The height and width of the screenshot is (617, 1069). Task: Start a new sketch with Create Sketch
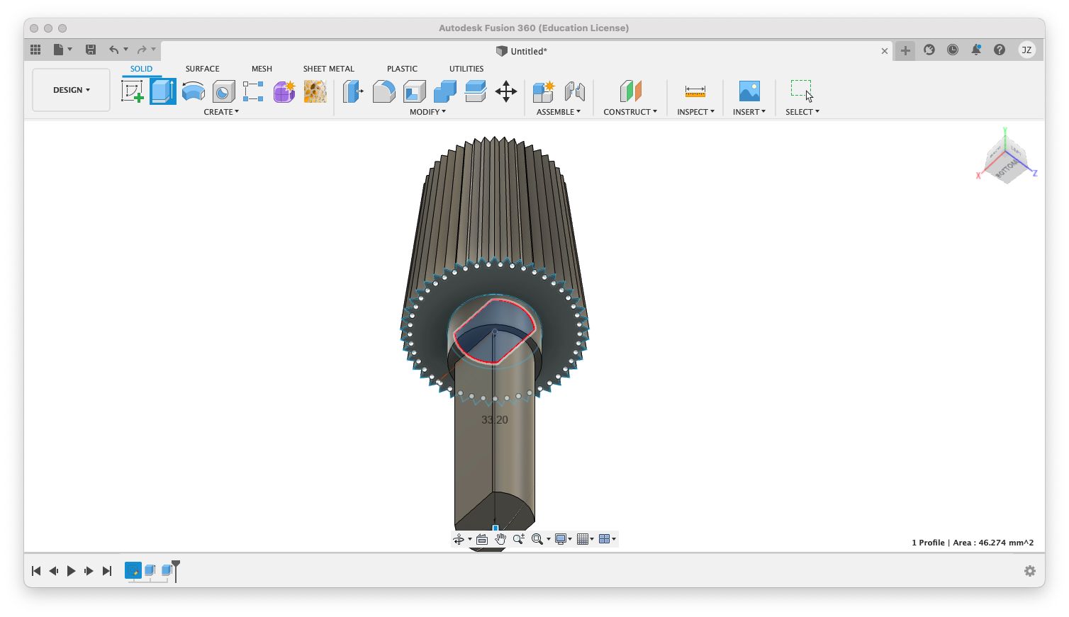pyautogui.click(x=133, y=91)
